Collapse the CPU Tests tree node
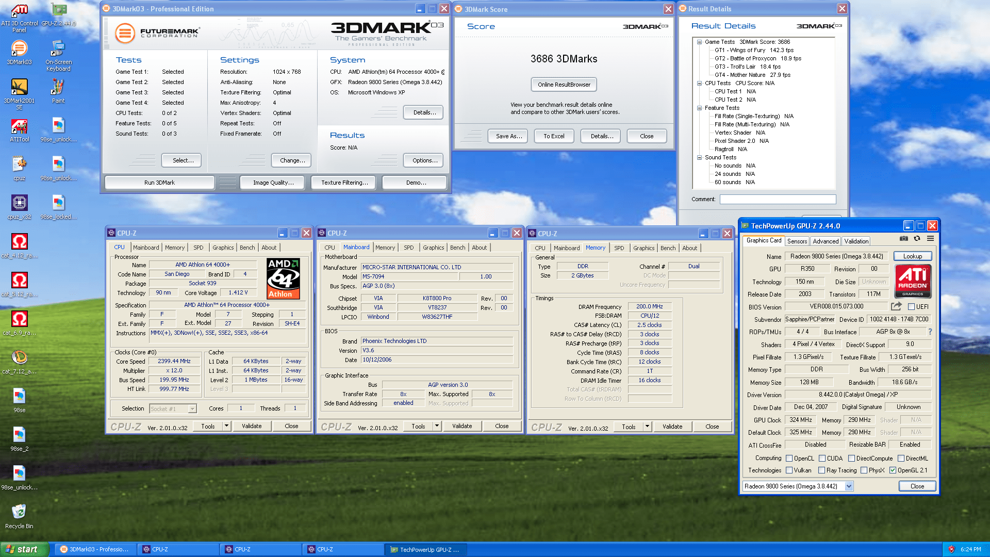The image size is (990, 557). [699, 84]
